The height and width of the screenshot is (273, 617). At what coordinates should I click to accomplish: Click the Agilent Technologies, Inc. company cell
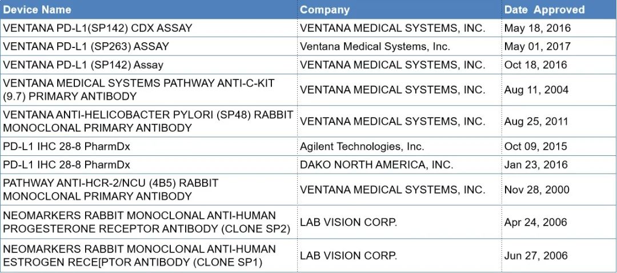tap(362, 146)
